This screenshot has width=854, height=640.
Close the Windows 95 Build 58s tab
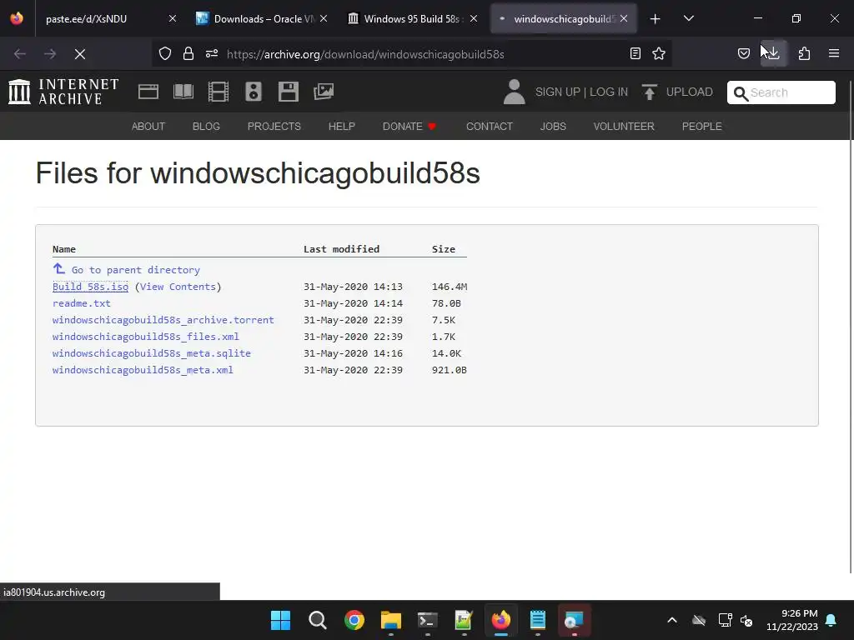[474, 18]
